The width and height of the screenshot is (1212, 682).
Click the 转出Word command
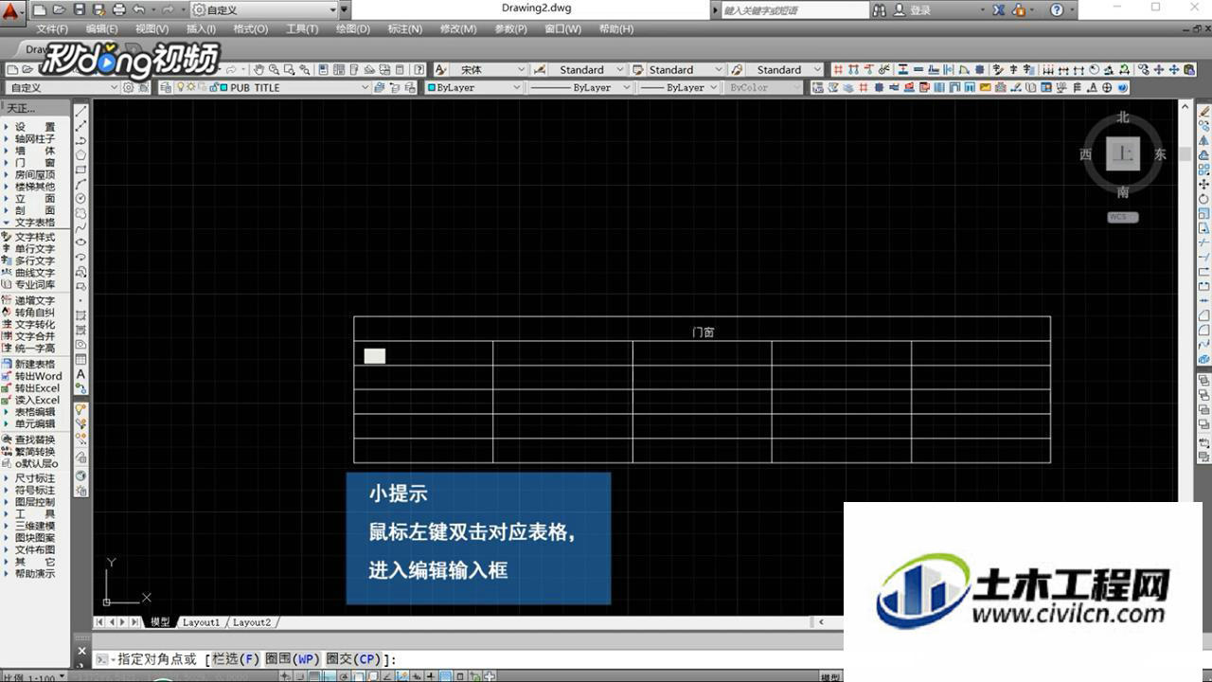pos(31,376)
